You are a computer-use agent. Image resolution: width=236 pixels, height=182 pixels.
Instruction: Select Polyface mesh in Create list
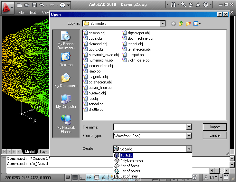point(153,161)
